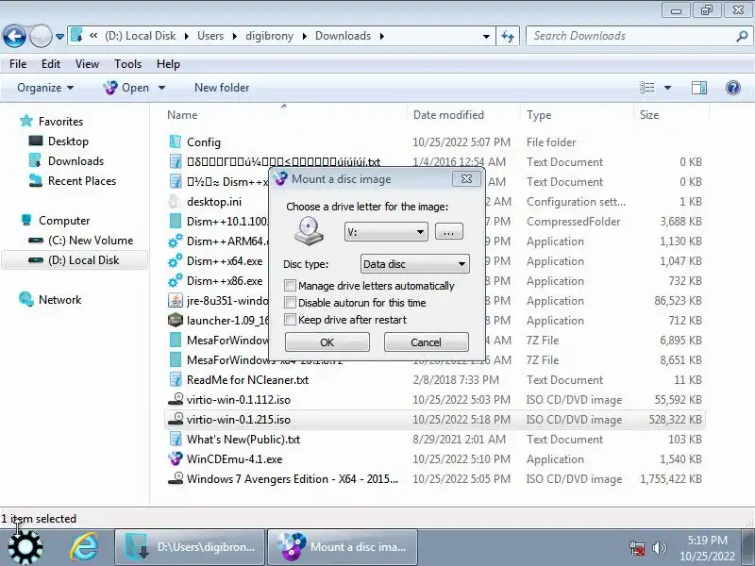The image size is (755, 566).
Task: Select the launcher-1.09 application icon
Action: (176, 321)
